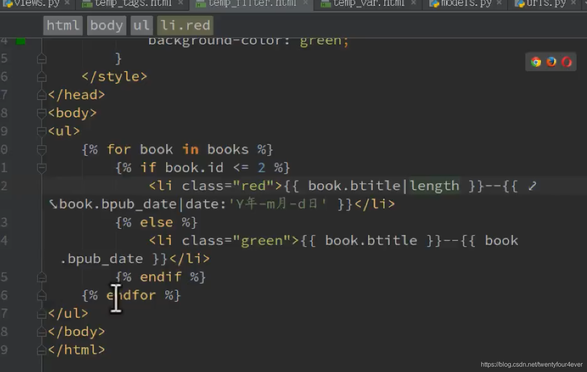Click the length filter in code
The width and height of the screenshot is (587, 372).
click(x=434, y=186)
